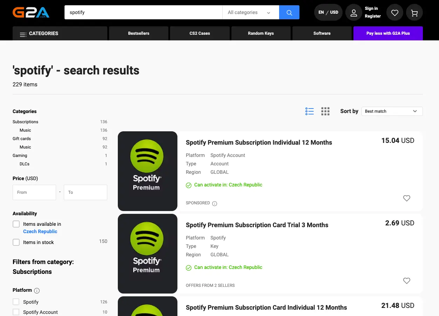Open the Bestsellers tab

pos(139,33)
